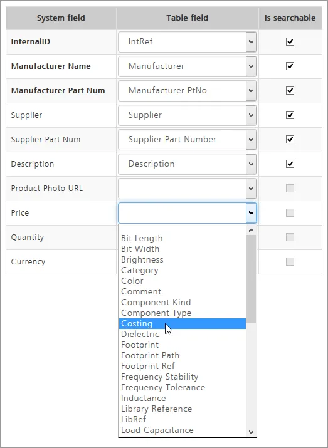Click the list scrollbar up arrow
Image resolution: width=328 pixels, height=448 pixels.
251,230
